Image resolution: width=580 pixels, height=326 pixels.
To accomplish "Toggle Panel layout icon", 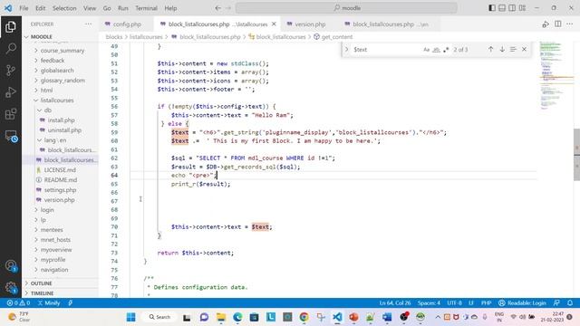I will point(502,8).
